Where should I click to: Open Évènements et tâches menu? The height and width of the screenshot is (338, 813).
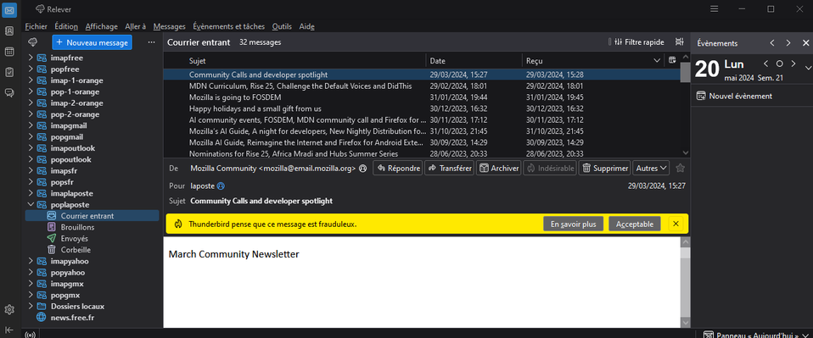click(x=228, y=26)
